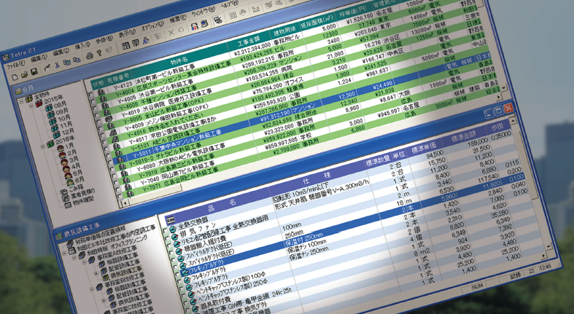Image resolution: width=574 pixels, height=314 pixels.
Task: Click the 業者見積り icon in tree
Action: pyautogui.click(x=65, y=199)
